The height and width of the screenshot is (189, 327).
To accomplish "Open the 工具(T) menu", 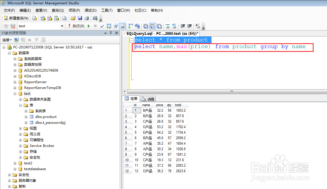I will coord(107,10).
